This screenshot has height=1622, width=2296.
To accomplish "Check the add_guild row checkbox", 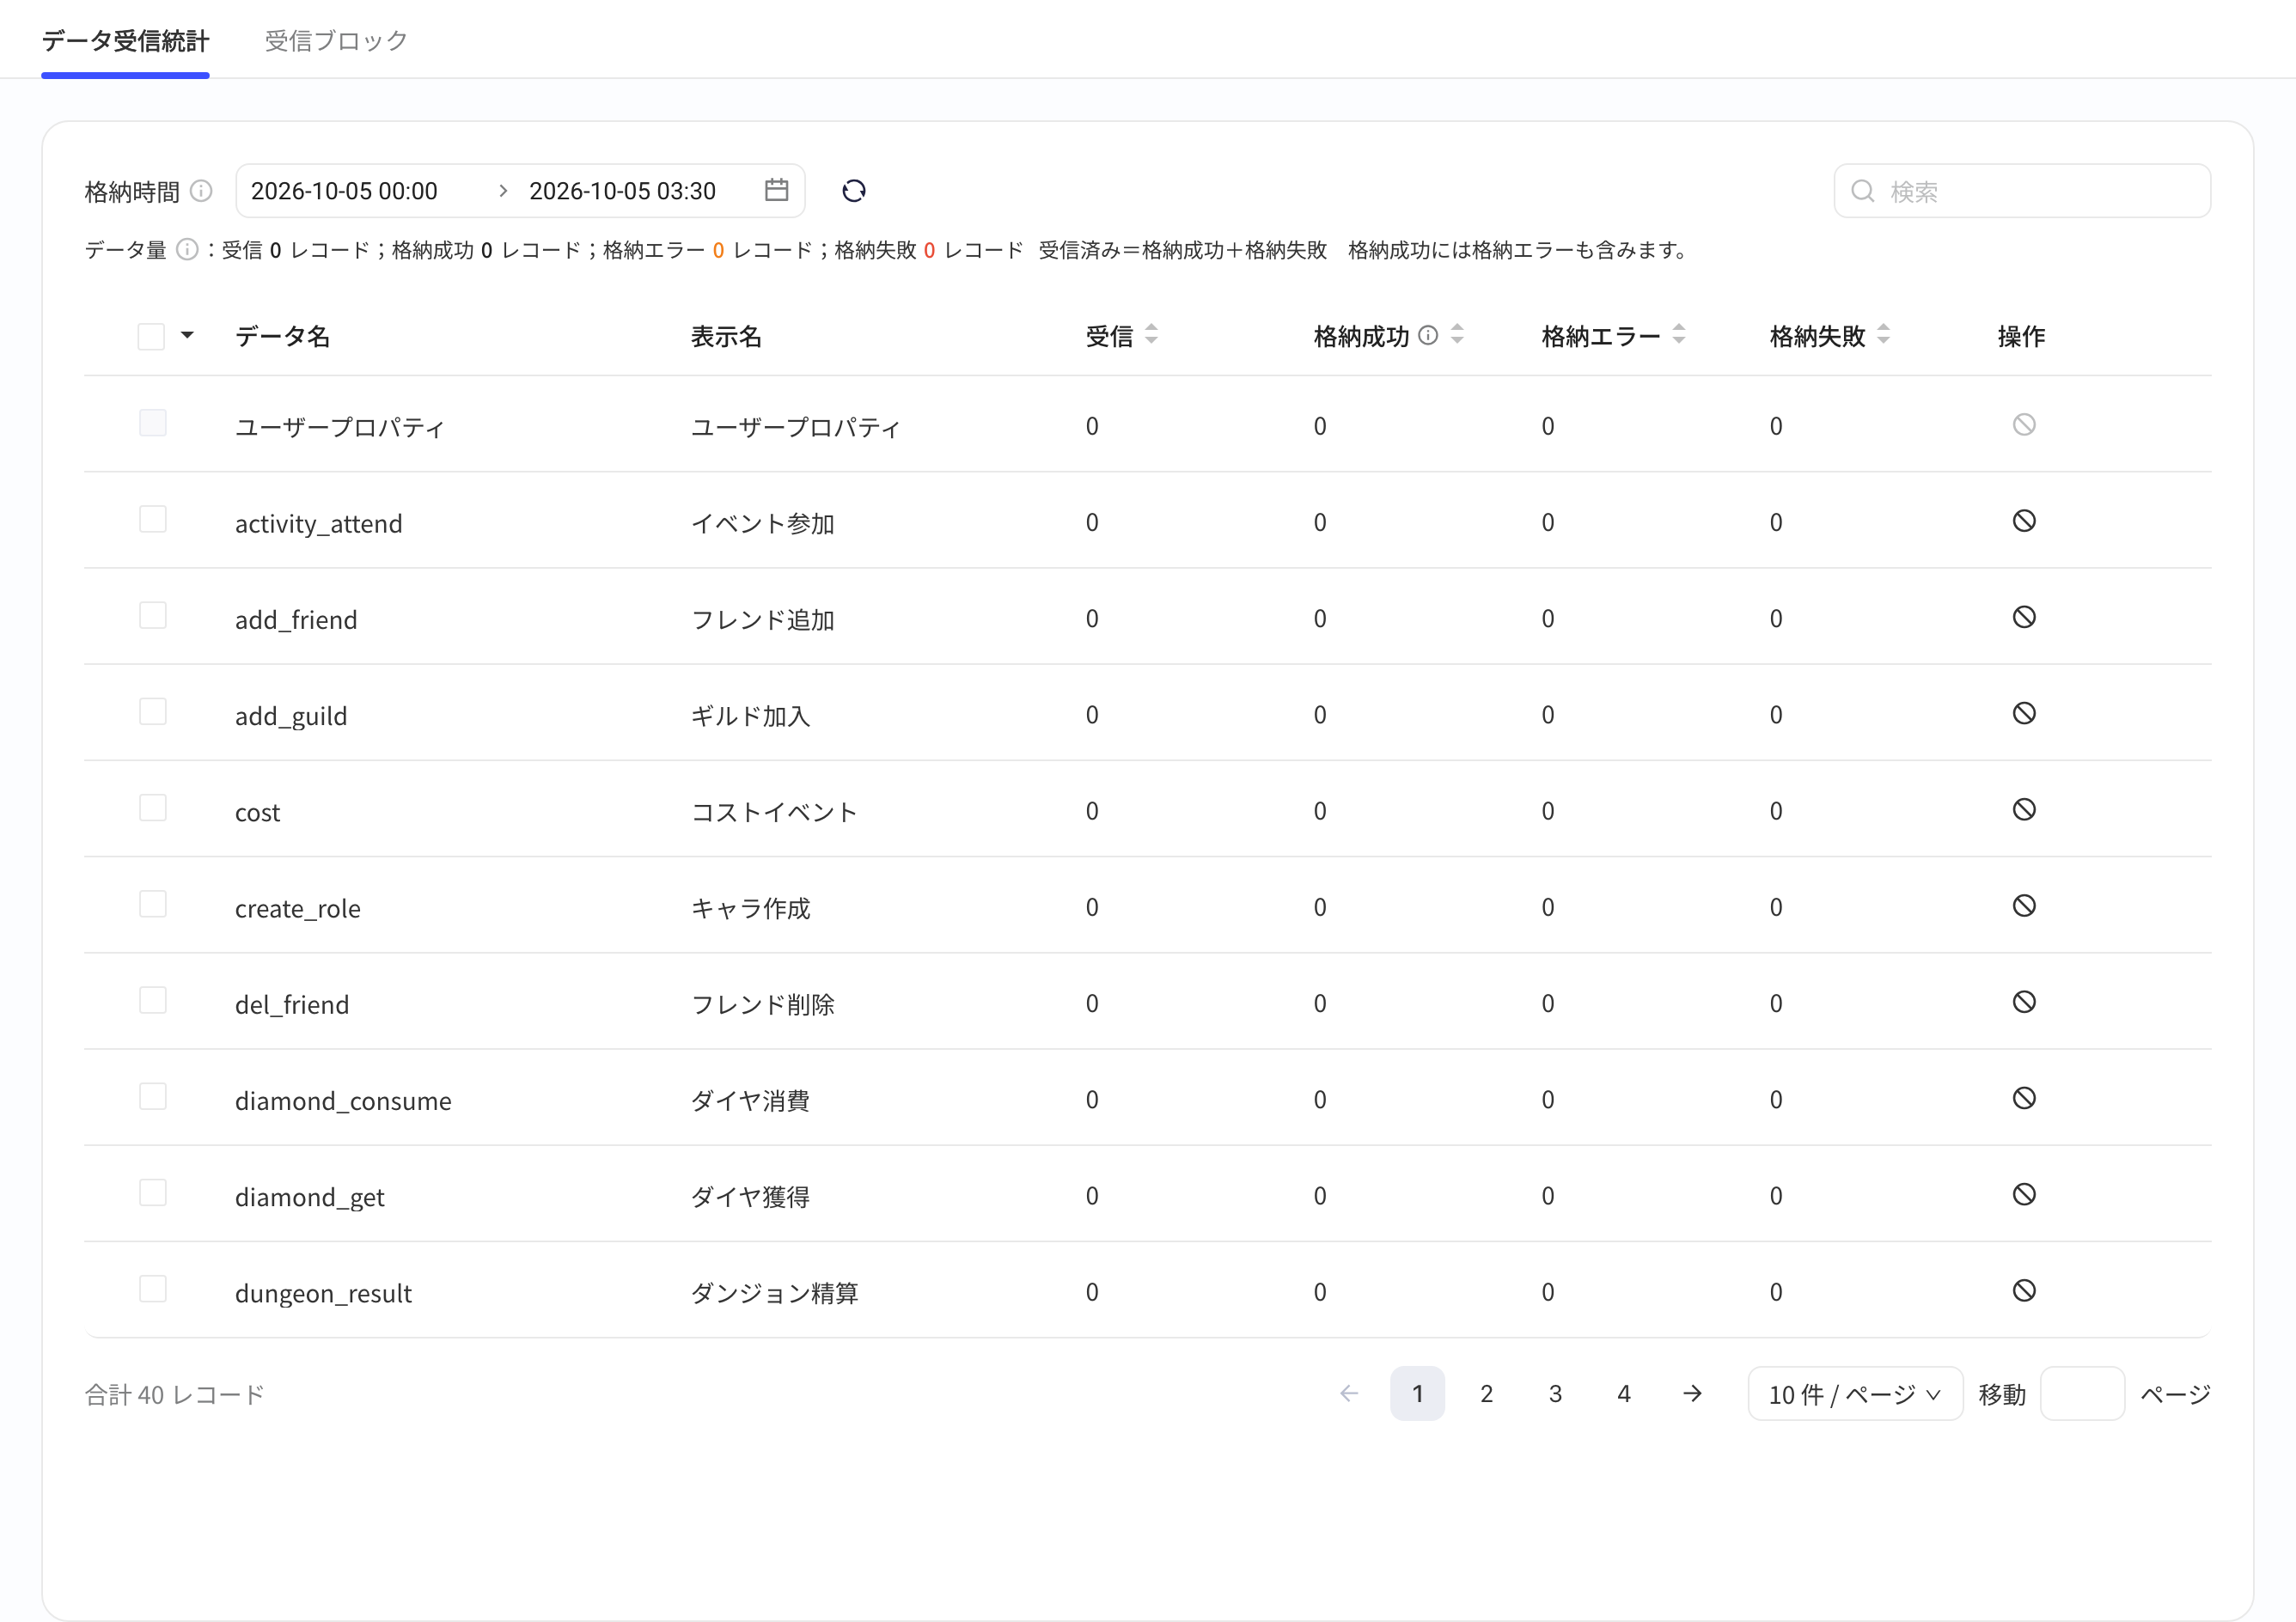I will click(153, 711).
